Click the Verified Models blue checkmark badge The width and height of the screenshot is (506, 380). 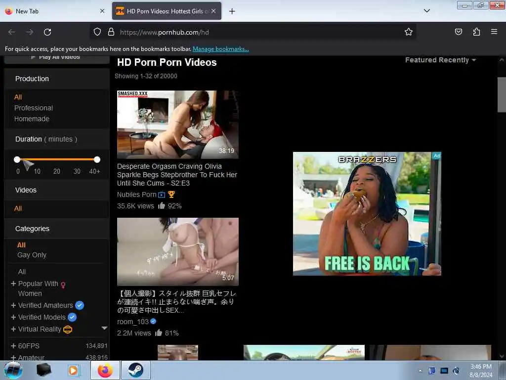coord(72,317)
